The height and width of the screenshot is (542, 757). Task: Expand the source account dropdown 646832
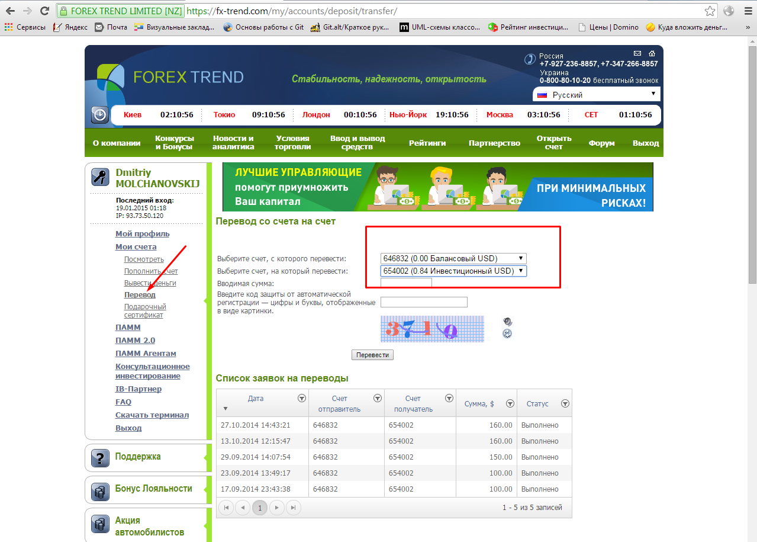pos(453,258)
